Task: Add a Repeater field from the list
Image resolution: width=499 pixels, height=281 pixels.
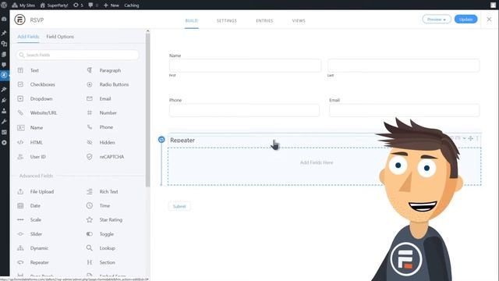Action: point(39,262)
